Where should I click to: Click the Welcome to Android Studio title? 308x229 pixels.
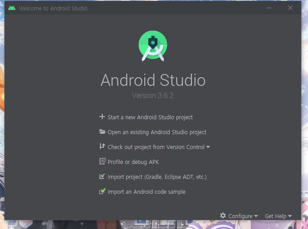pos(53,8)
